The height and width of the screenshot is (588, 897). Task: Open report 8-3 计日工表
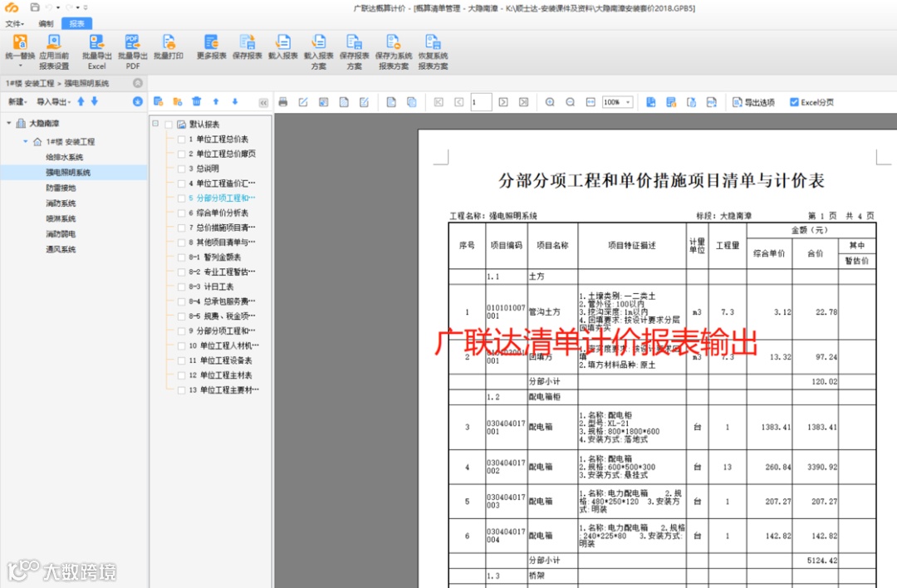[x=211, y=287]
